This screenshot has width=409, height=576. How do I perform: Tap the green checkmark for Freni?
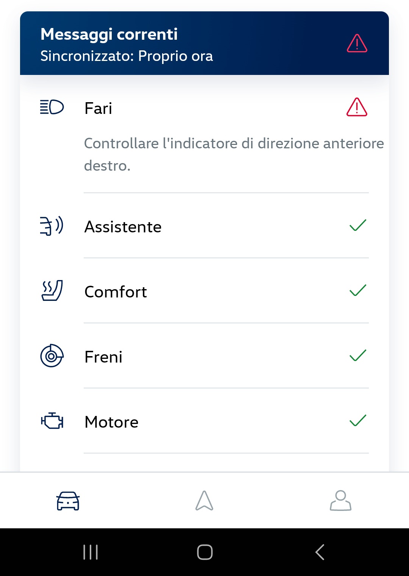(358, 355)
